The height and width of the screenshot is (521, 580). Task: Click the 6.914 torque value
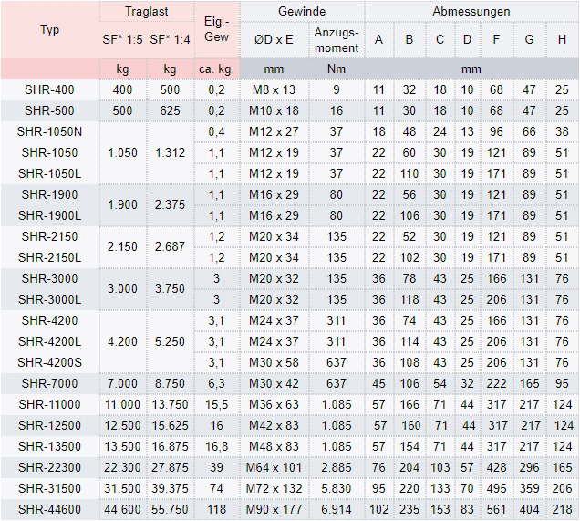point(337,509)
